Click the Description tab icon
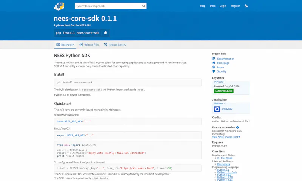This screenshot has height=181, width=302. (x=58, y=45)
